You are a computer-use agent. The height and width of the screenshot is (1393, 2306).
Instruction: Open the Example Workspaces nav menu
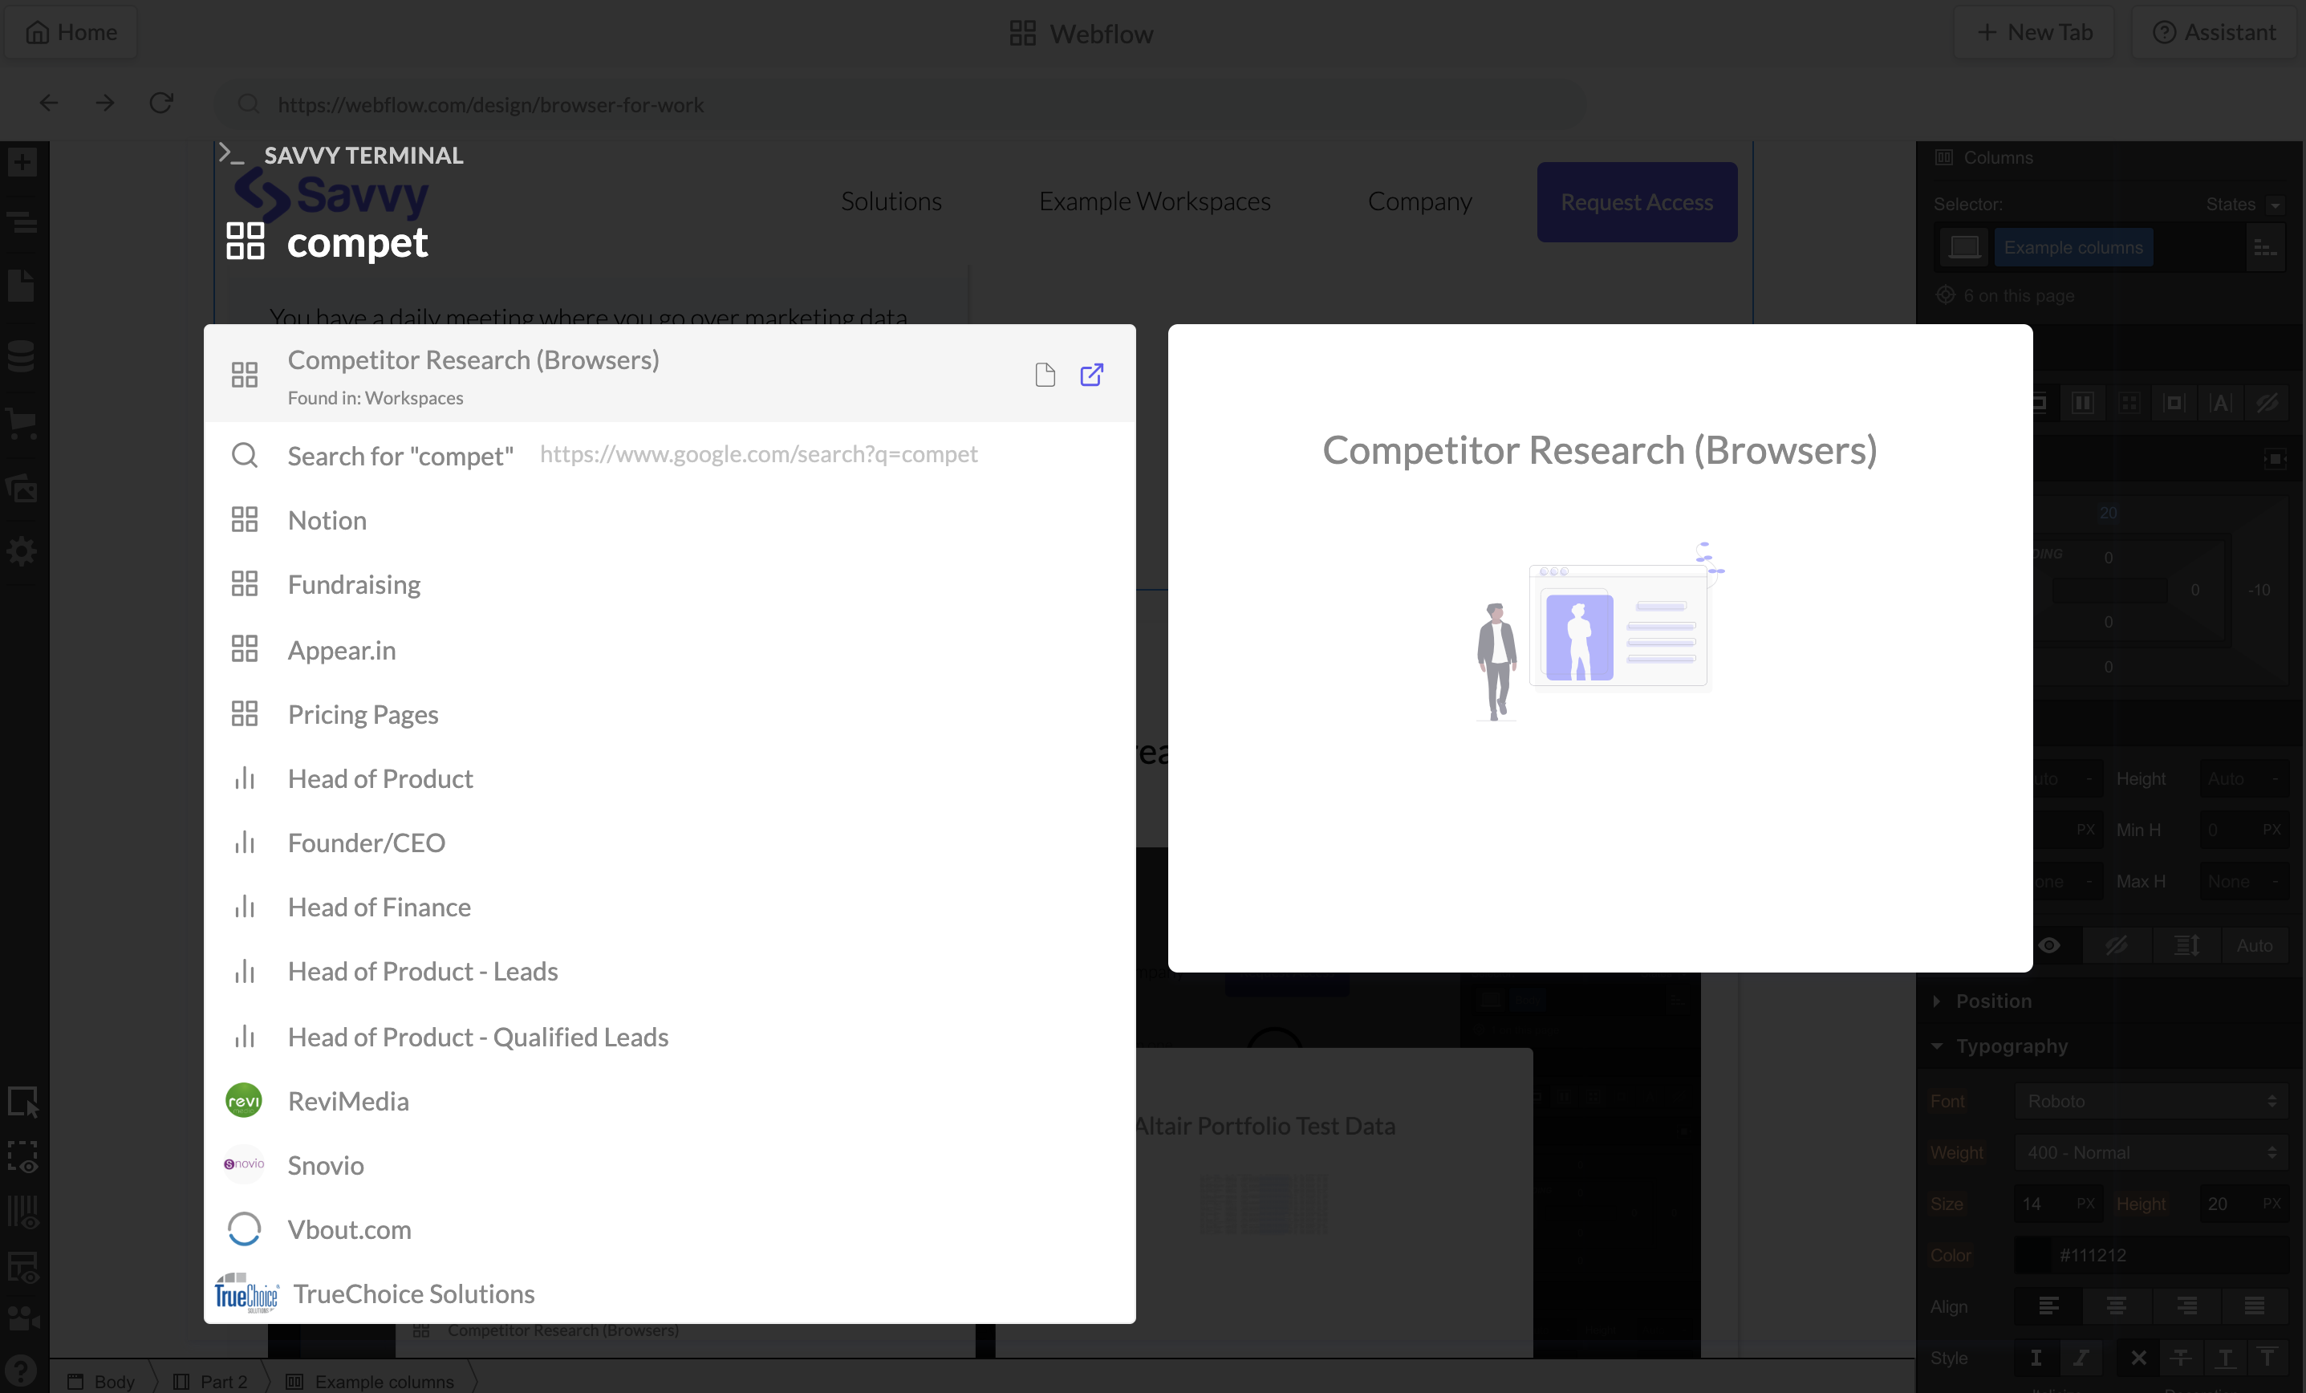tap(1155, 201)
